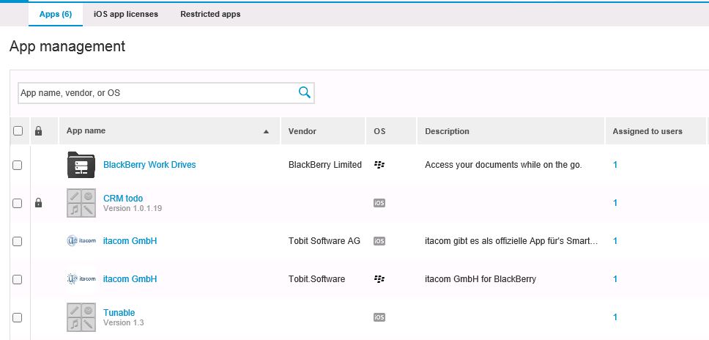Open assigned users count for Tobit.Software row
Image resolution: width=709 pixels, height=340 pixels.
[615, 279]
